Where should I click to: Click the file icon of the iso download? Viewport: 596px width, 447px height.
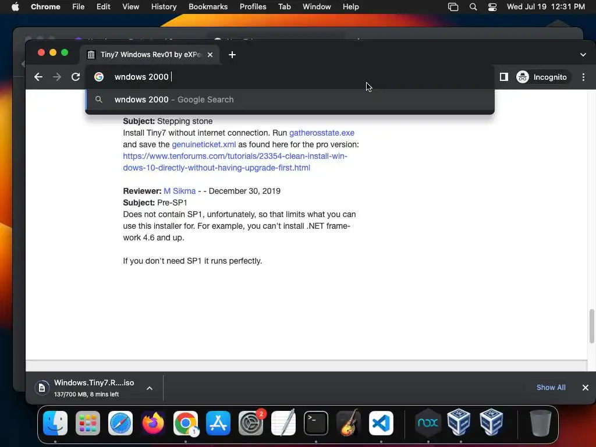pyautogui.click(x=42, y=388)
